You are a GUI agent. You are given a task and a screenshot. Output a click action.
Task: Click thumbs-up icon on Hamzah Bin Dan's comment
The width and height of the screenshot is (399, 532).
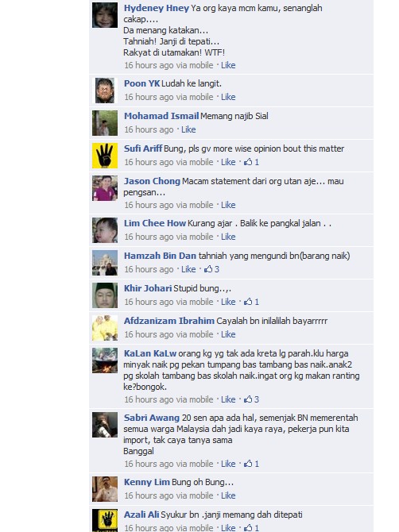[x=208, y=269]
